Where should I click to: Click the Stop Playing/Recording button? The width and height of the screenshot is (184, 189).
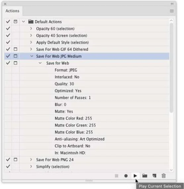[x=116, y=176]
